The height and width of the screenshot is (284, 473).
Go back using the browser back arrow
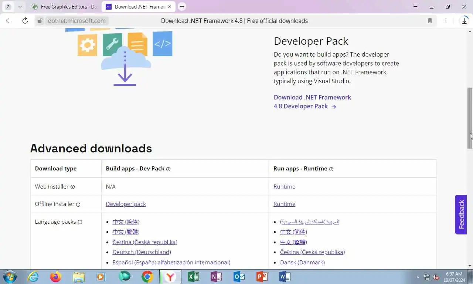9,21
